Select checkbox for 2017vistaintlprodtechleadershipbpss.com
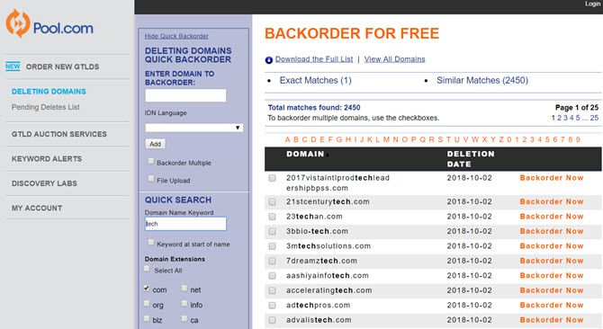Image resolution: width=603 pixels, height=329 pixels. pos(273,178)
